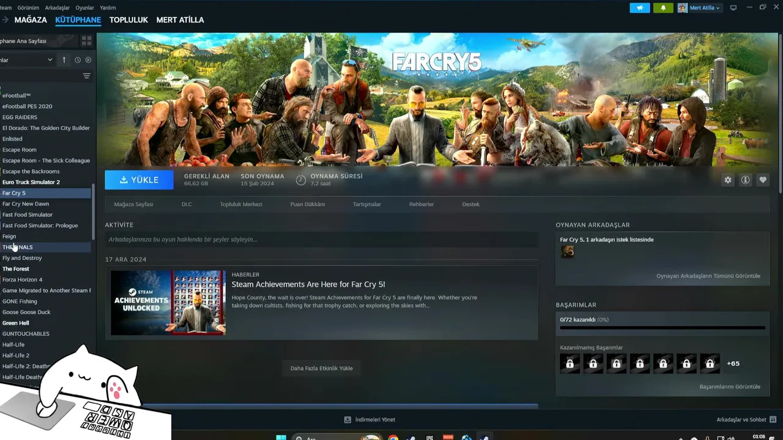This screenshot has height=440, width=783.
Task: Click the sort ascending arrow icon
Action: pos(64,60)
